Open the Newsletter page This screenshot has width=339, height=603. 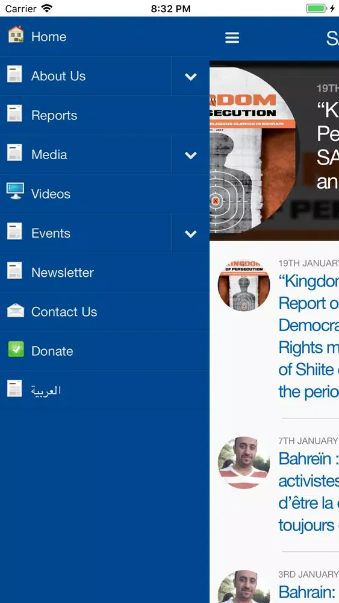tap(105, 273)
